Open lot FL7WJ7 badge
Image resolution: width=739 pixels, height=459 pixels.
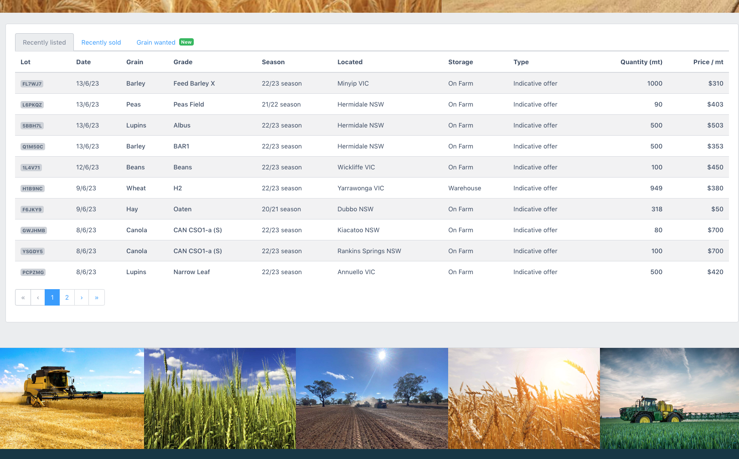pos(32,84)
